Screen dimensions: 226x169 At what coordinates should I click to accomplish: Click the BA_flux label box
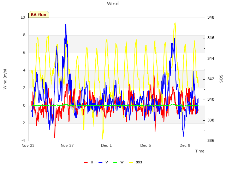[x=38, y=14]
